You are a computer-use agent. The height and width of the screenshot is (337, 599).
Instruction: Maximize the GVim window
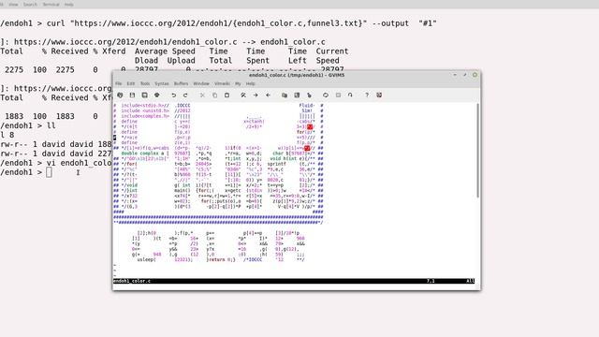(465, 75)
